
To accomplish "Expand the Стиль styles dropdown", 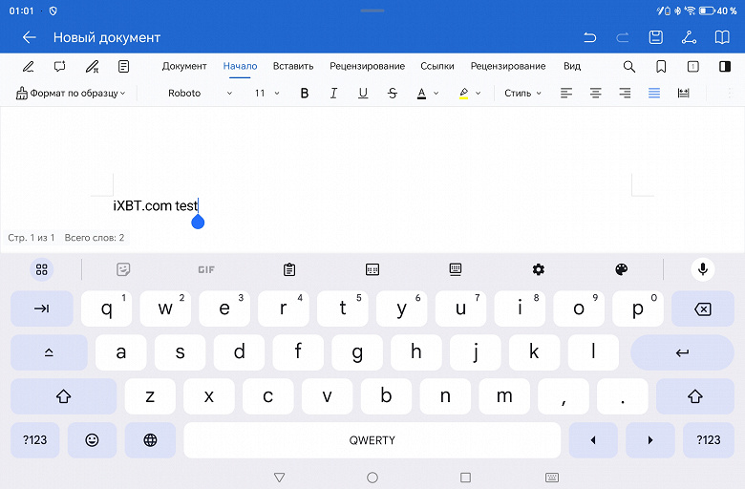I will (x=522, y=94).
